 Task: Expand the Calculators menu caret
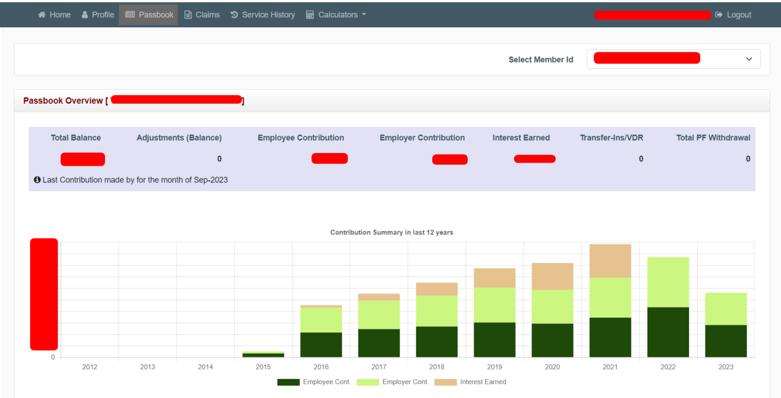coord(364,15)
